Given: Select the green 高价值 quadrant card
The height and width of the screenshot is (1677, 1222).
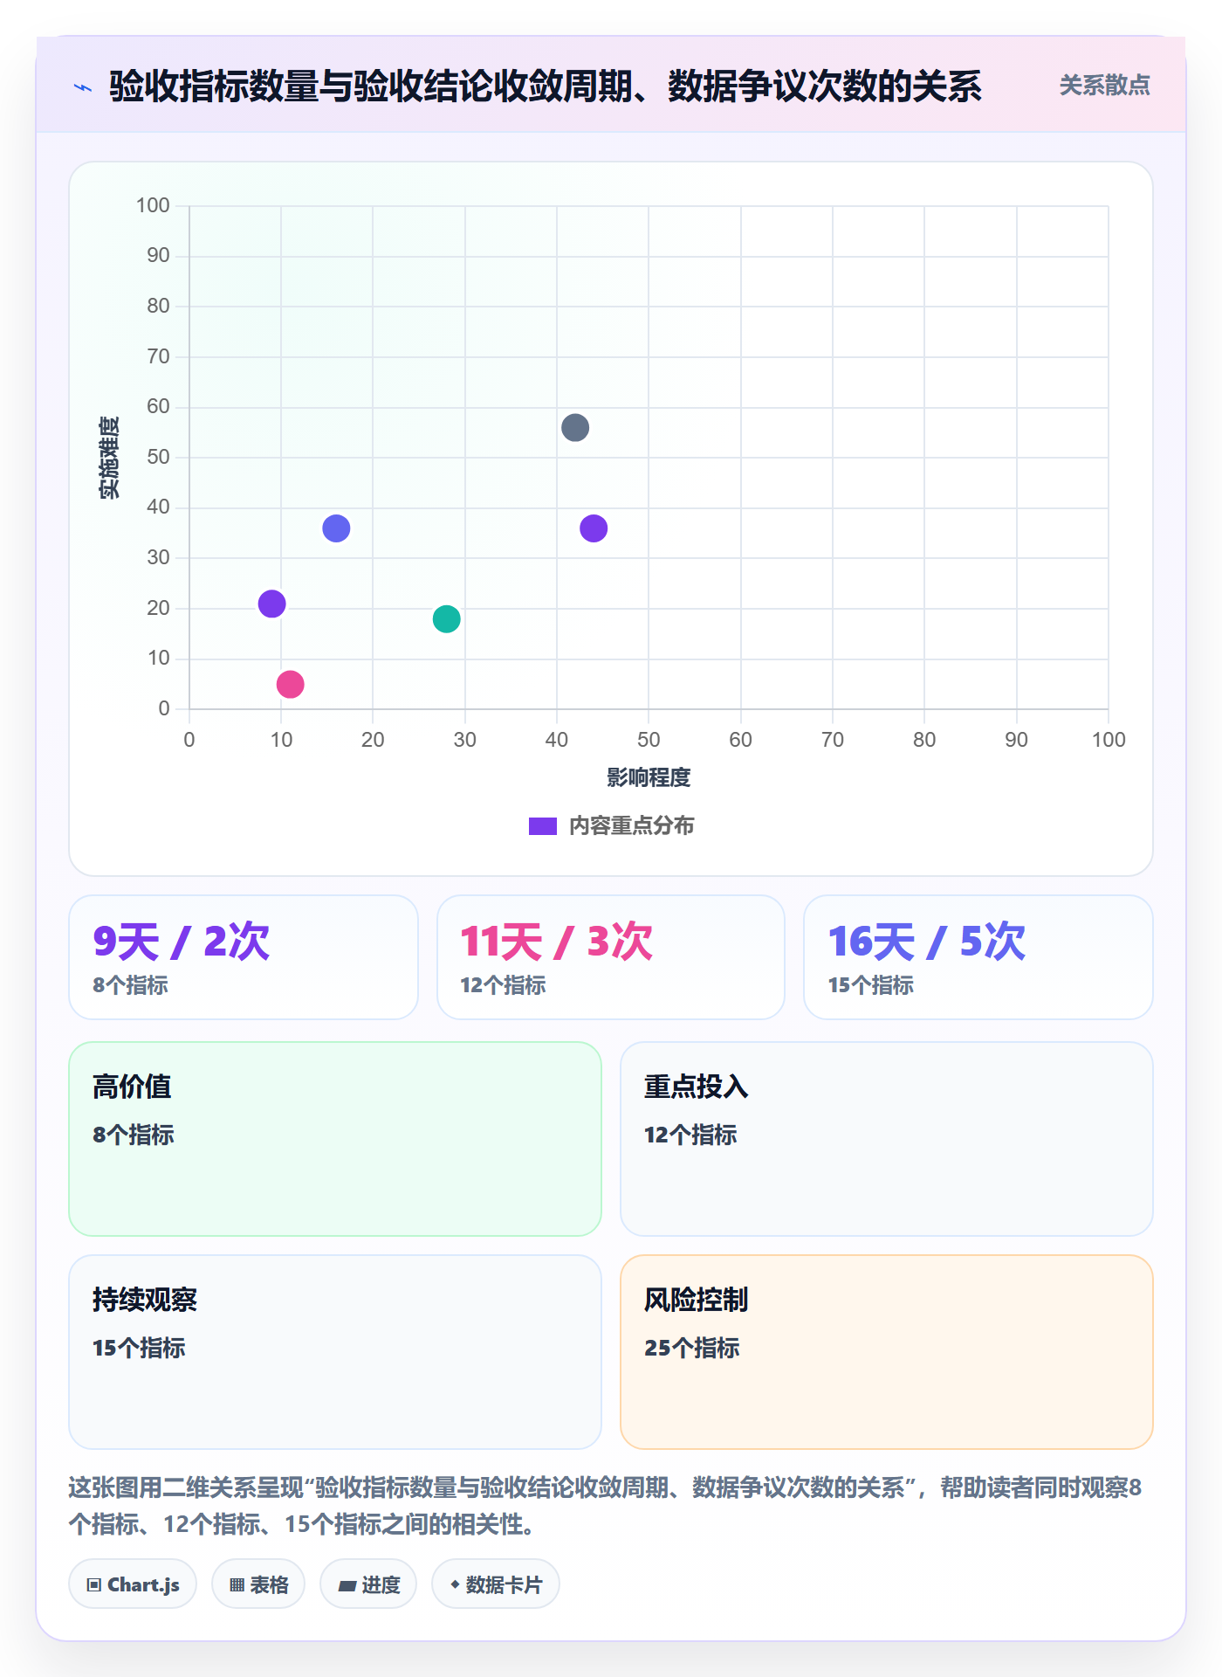Looking at the screenshot, I should pos(335,1139).
